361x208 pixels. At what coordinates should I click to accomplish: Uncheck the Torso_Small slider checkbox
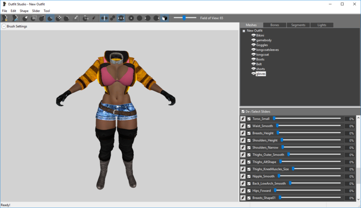click(249, 119)
